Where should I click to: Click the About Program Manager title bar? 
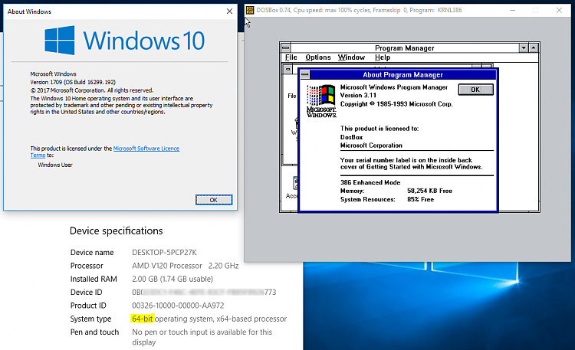(x=402, y=75)
